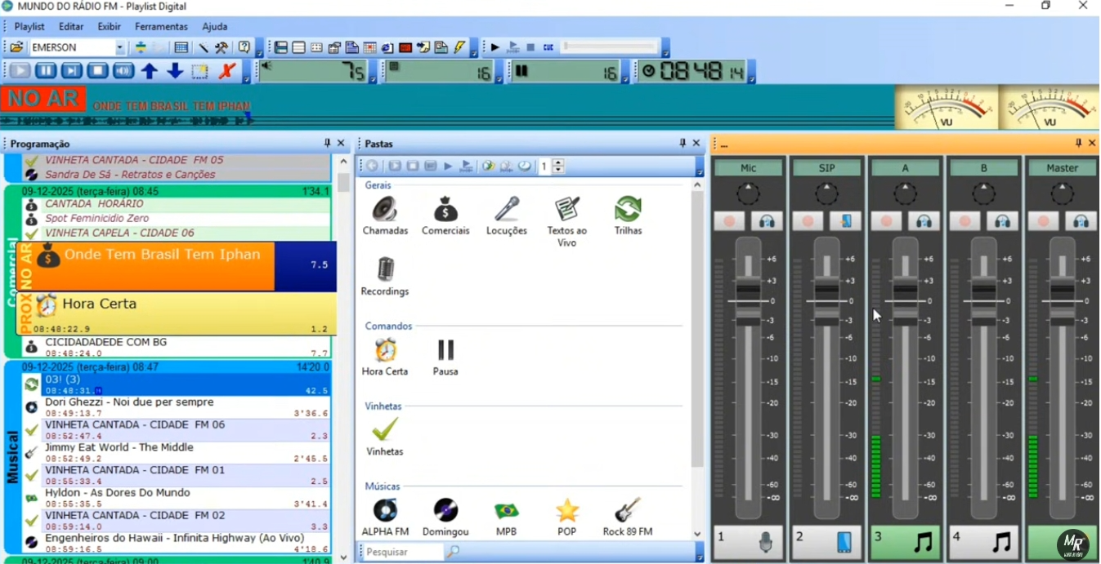Toggle headphone monitor on Master channel
Screen dimensions: 1101x564
[x=1081, y=221]
